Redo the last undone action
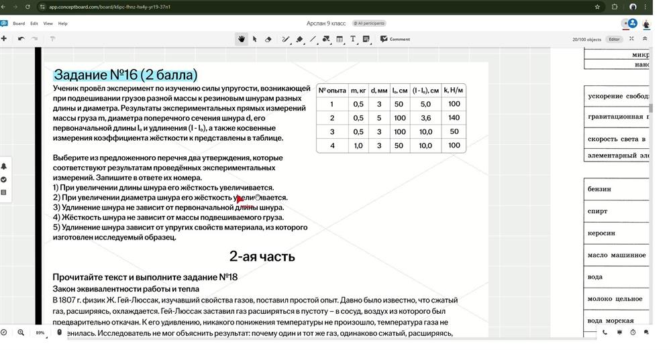This screenshot has width=671, height=350. click(x=35, y=38)
